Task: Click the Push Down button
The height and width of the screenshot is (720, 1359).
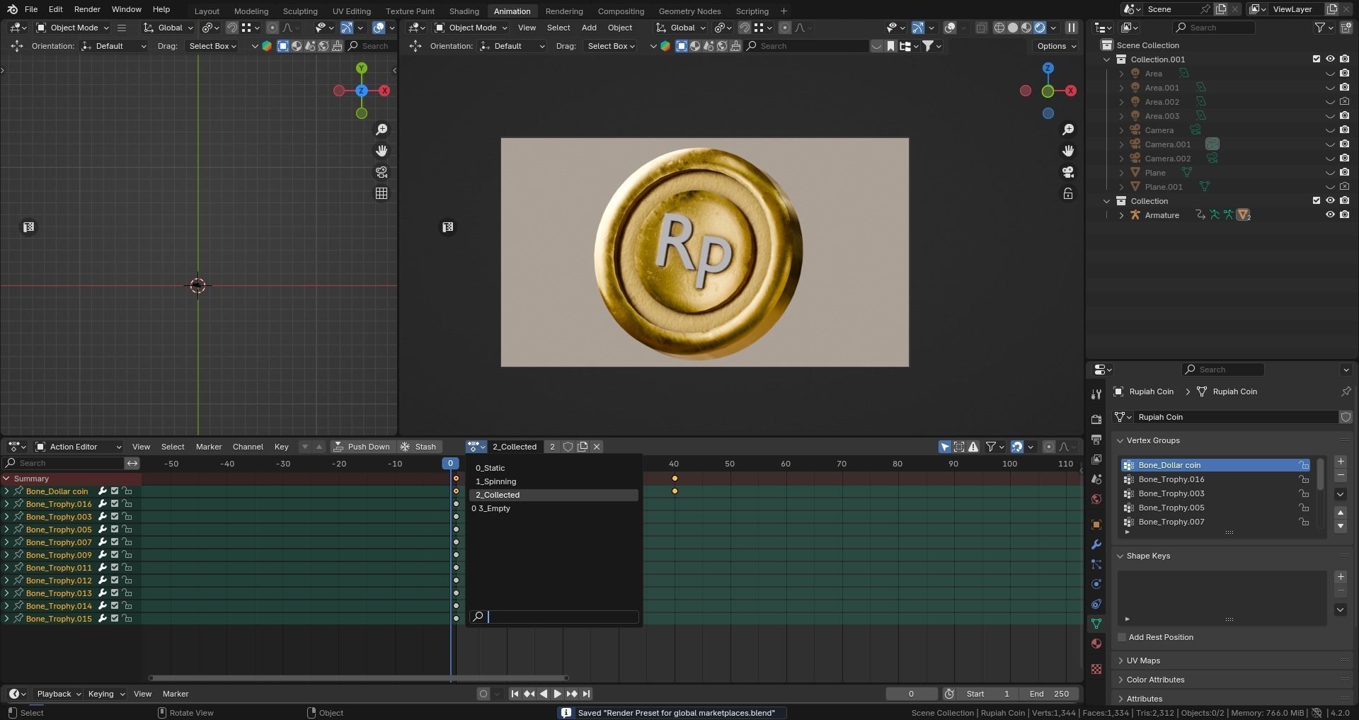Action: pos(362,447)
